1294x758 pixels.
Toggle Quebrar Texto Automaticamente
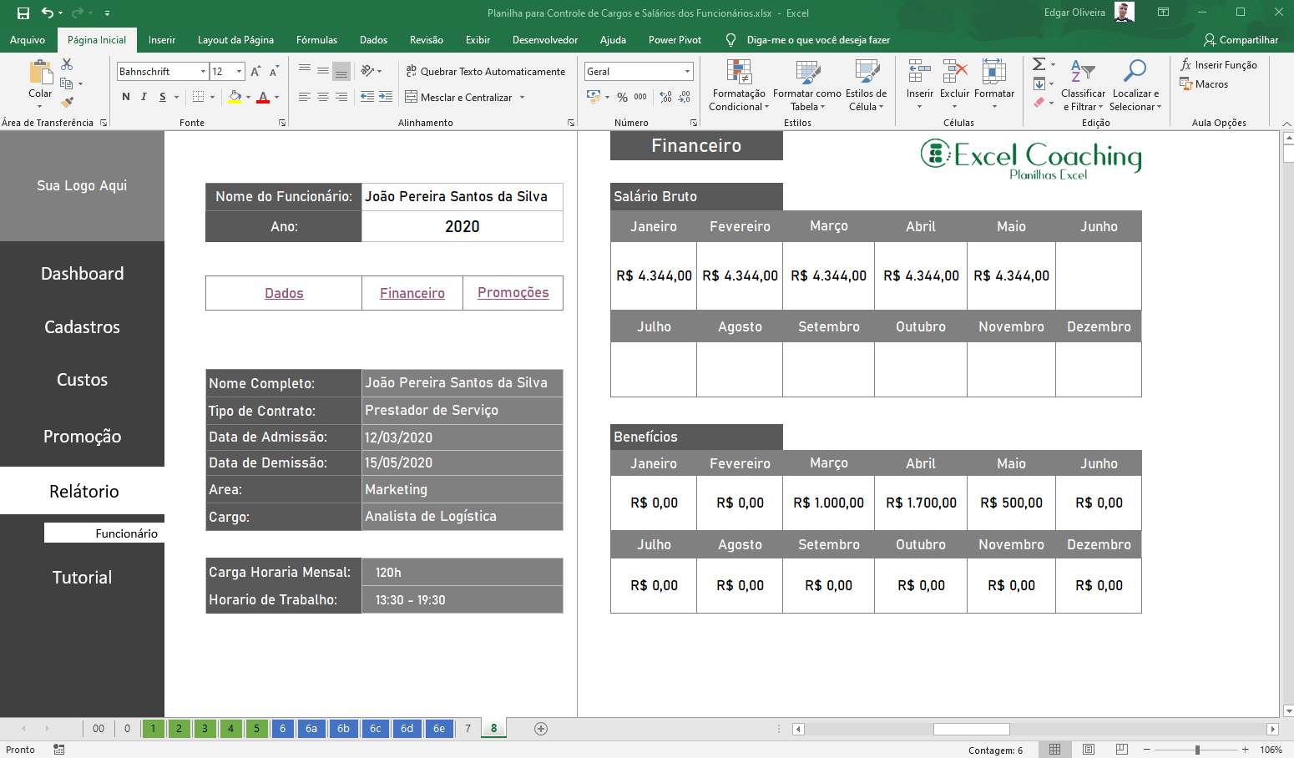click(485, 72)
